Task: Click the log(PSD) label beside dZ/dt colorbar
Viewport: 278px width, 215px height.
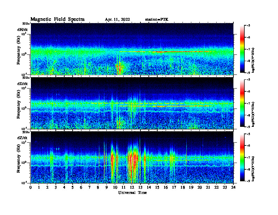Action: click(253, 169)
